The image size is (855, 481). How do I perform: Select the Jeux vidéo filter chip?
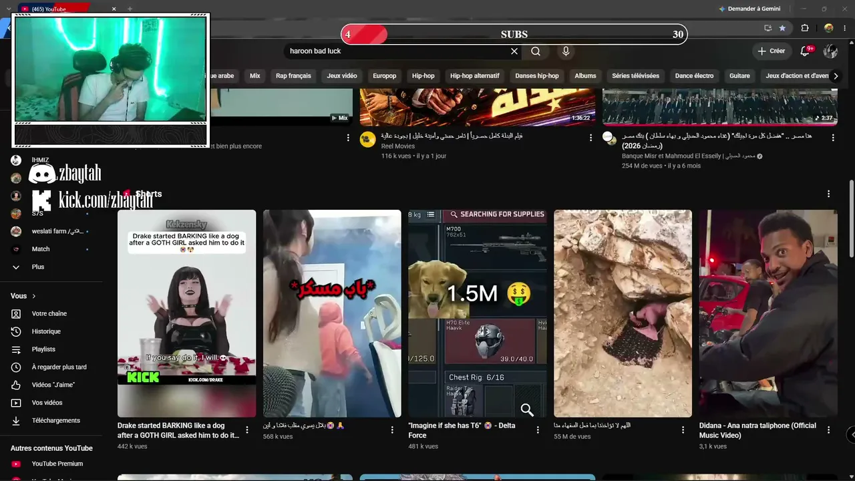pos(342,76)
